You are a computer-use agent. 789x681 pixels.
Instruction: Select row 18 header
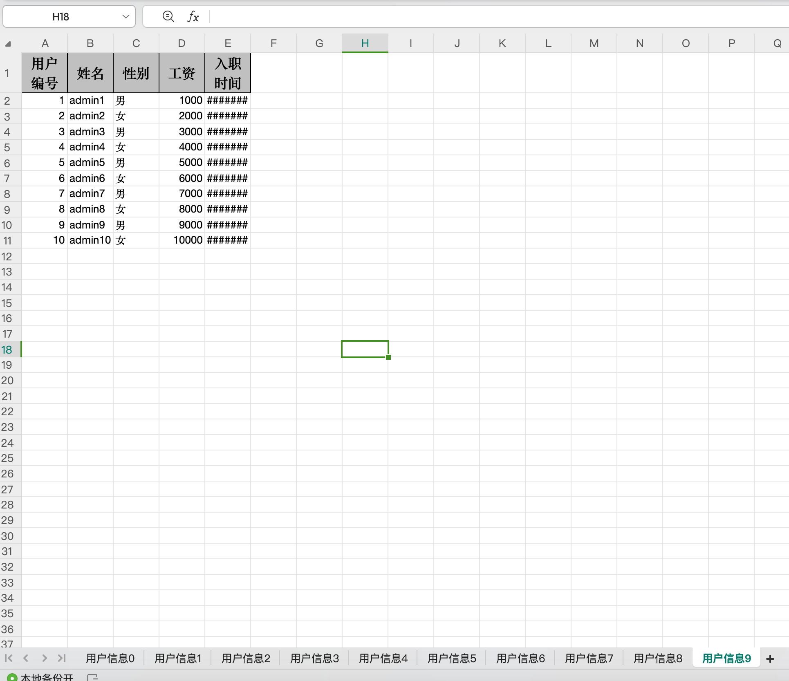coord(11,349)
